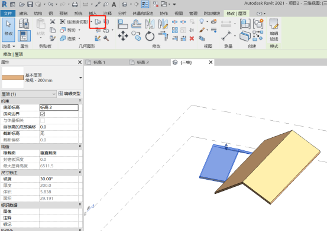
Task: Select the Demolish hammer tool
Action: [x=106, y=38]
